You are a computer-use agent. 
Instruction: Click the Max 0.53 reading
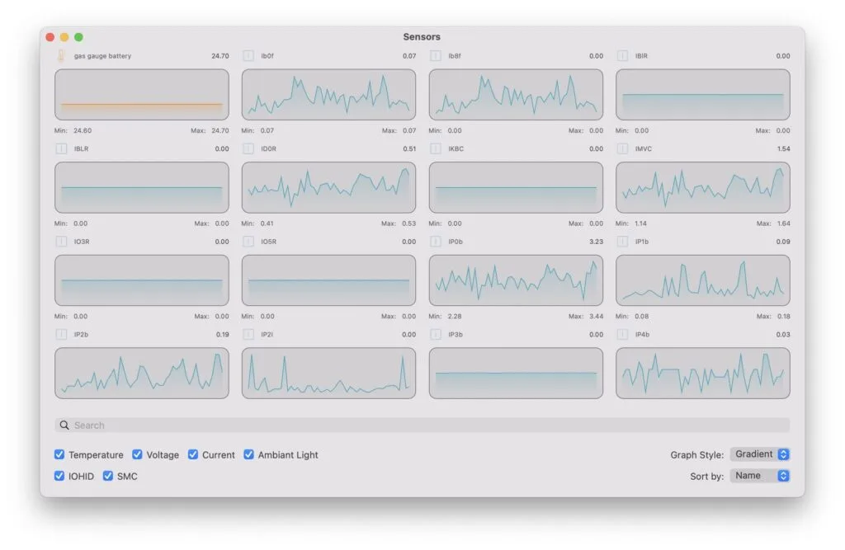399,223
